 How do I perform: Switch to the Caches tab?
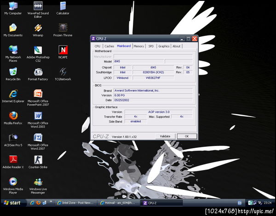[x=109, y=46]
